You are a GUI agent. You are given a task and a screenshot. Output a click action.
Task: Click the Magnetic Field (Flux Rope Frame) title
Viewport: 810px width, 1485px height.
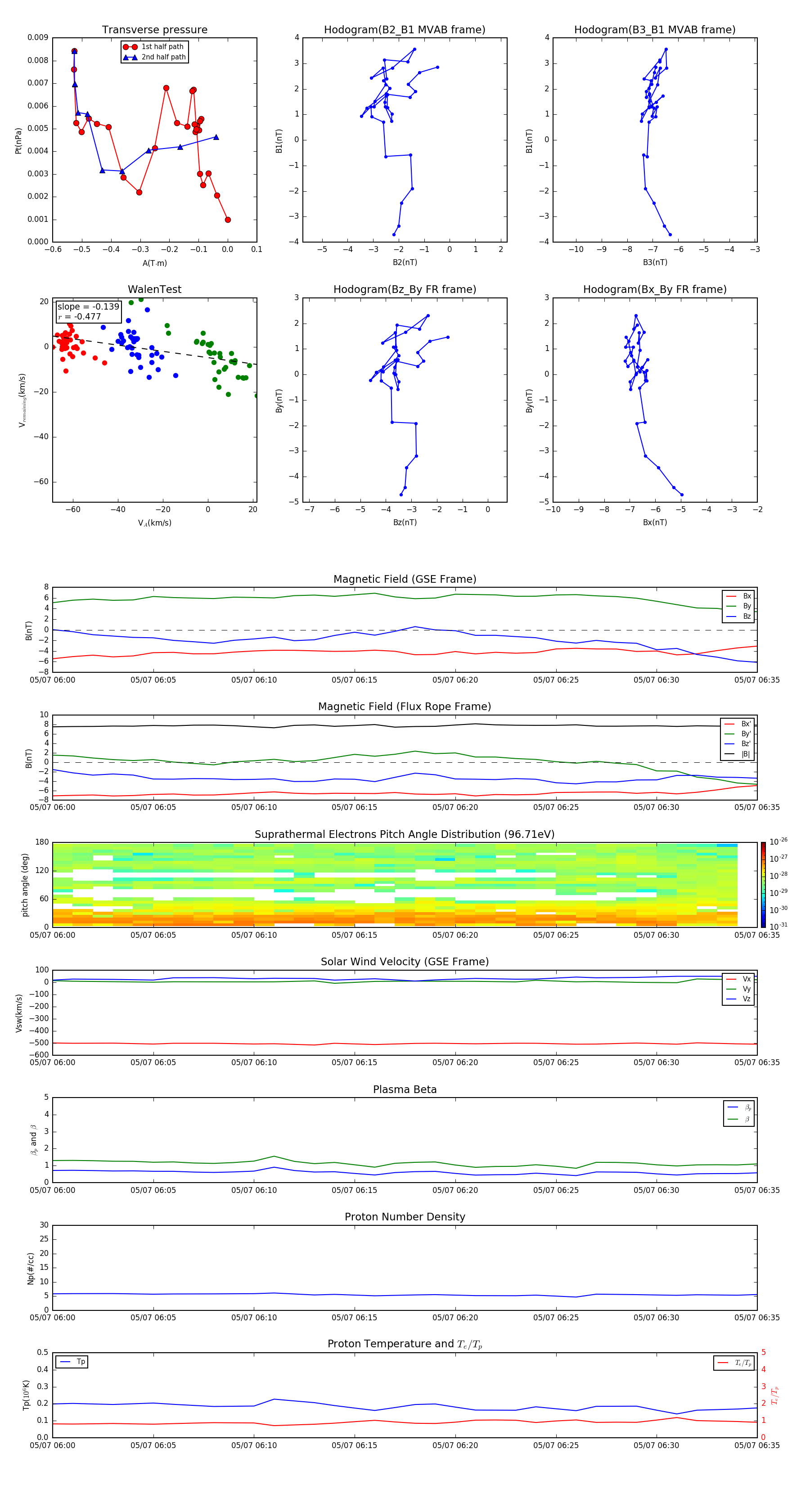[405, 707]
